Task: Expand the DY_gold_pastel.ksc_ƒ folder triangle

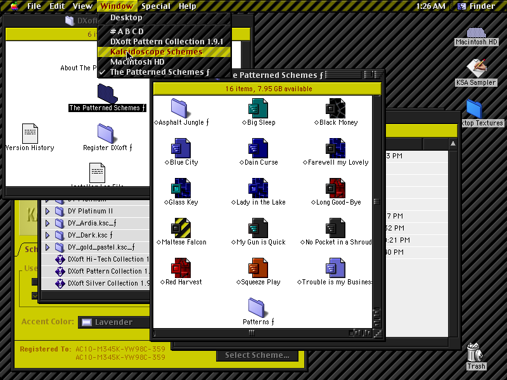Action: 48,247
